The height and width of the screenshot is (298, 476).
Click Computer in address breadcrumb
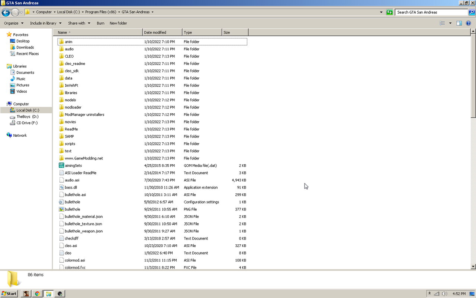tap(44, 12)
